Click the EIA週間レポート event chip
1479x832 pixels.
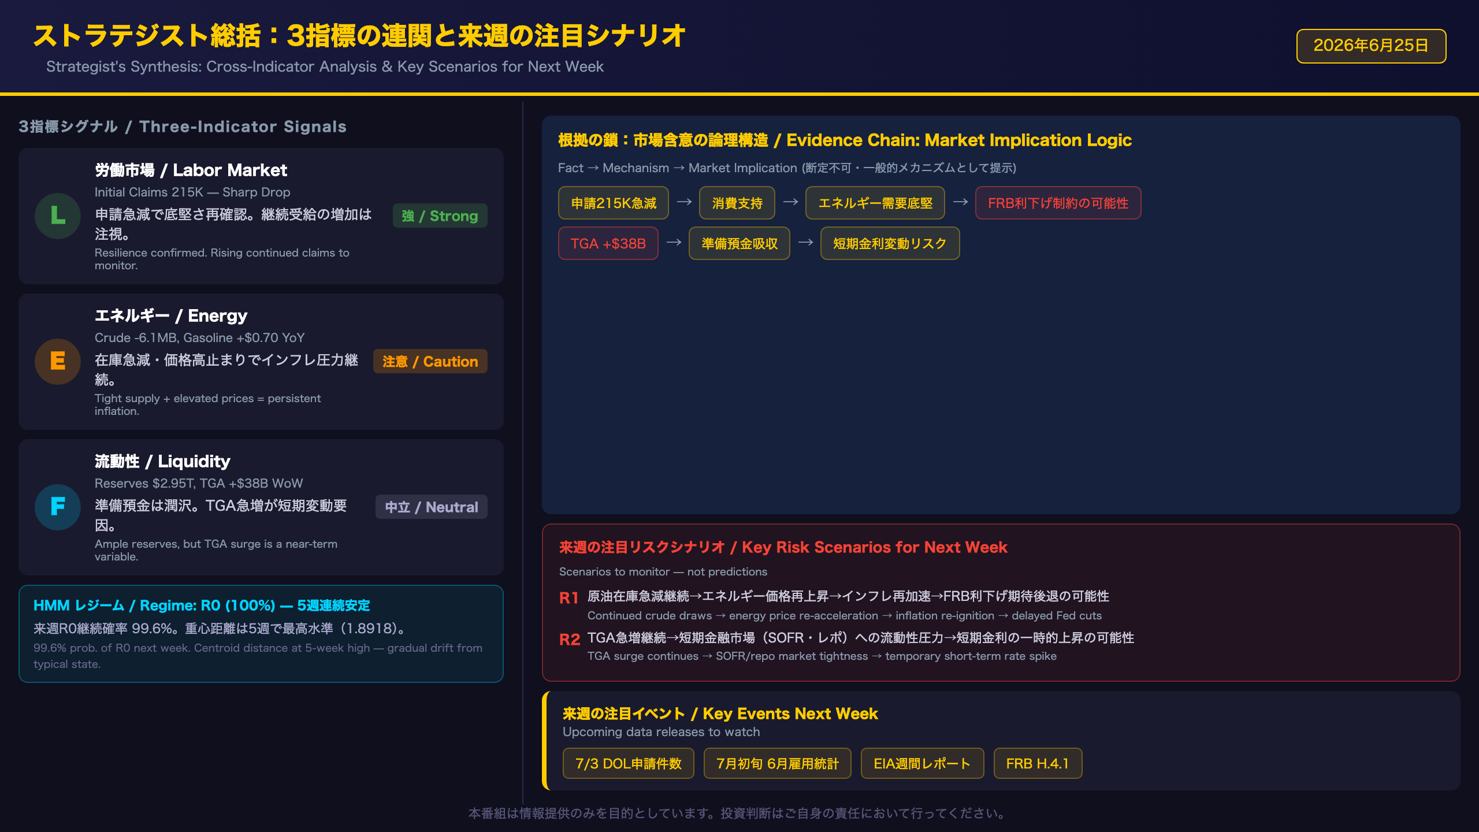pos(922,763)
